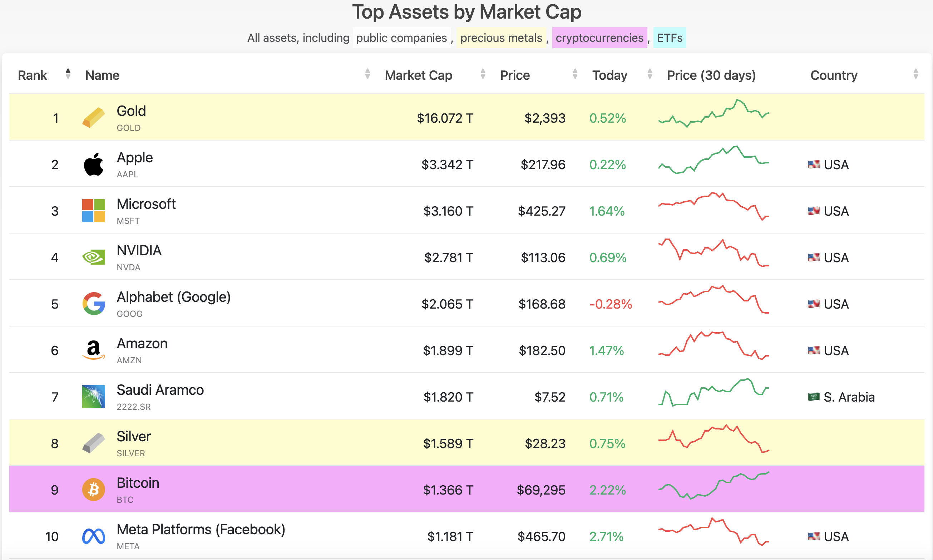Click Silver's 30-day price chart

click(714, 439)
